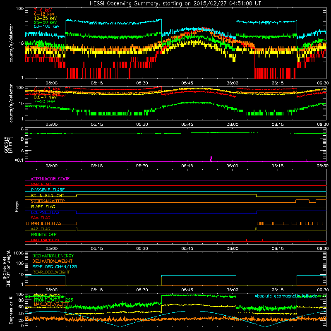This screenshot has width=331, height=331.
Task: Select the FRONTS_OFF flag label
Action: coord(44,235)
